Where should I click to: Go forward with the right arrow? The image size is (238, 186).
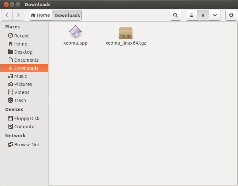click(18, 15)
